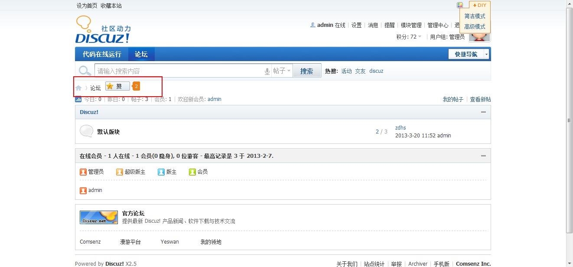The height and width of the screenshot is (267, 573).
Task: Select 高级模式 in DIY menu
Action: click(x=475, y=26)
